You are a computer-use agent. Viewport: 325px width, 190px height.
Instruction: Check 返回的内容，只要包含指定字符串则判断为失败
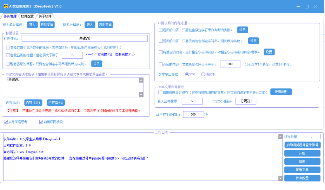tap(160, 30)
